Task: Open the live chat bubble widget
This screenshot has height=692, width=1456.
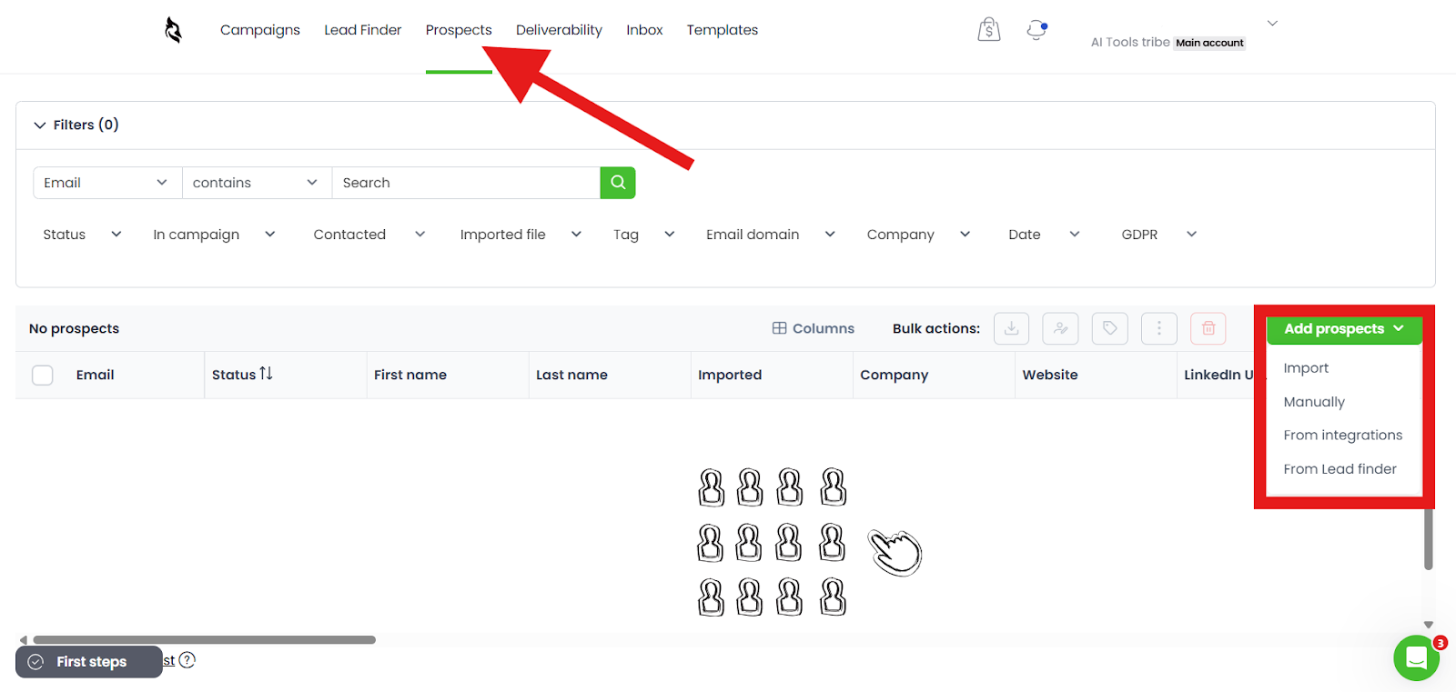Action: click(x=1416, y=657)
